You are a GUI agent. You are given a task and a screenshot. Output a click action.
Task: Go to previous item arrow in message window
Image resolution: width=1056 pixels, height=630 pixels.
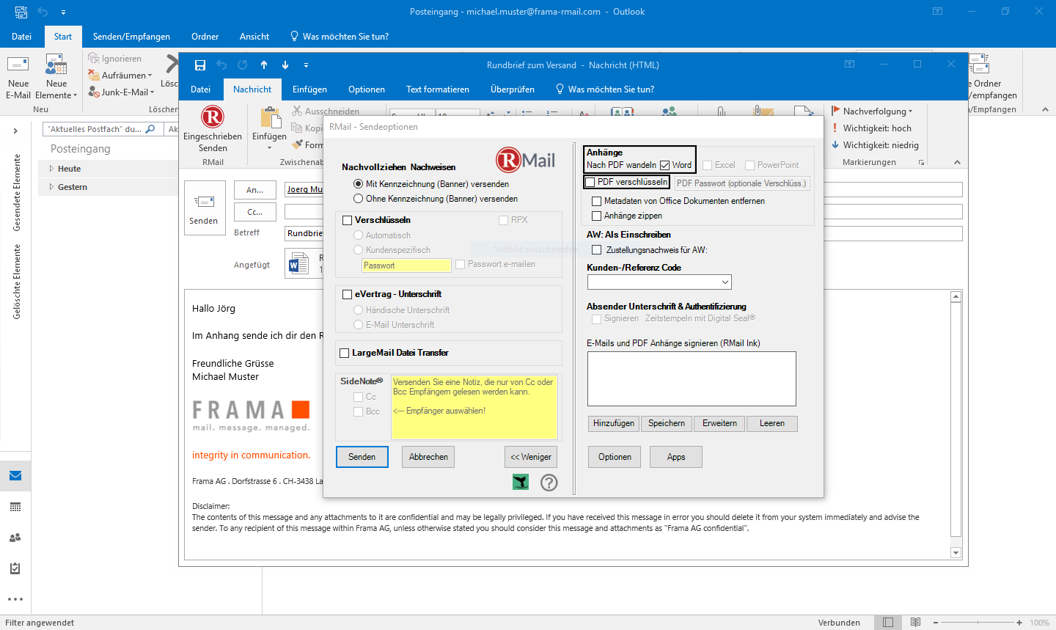pos(264,65)
